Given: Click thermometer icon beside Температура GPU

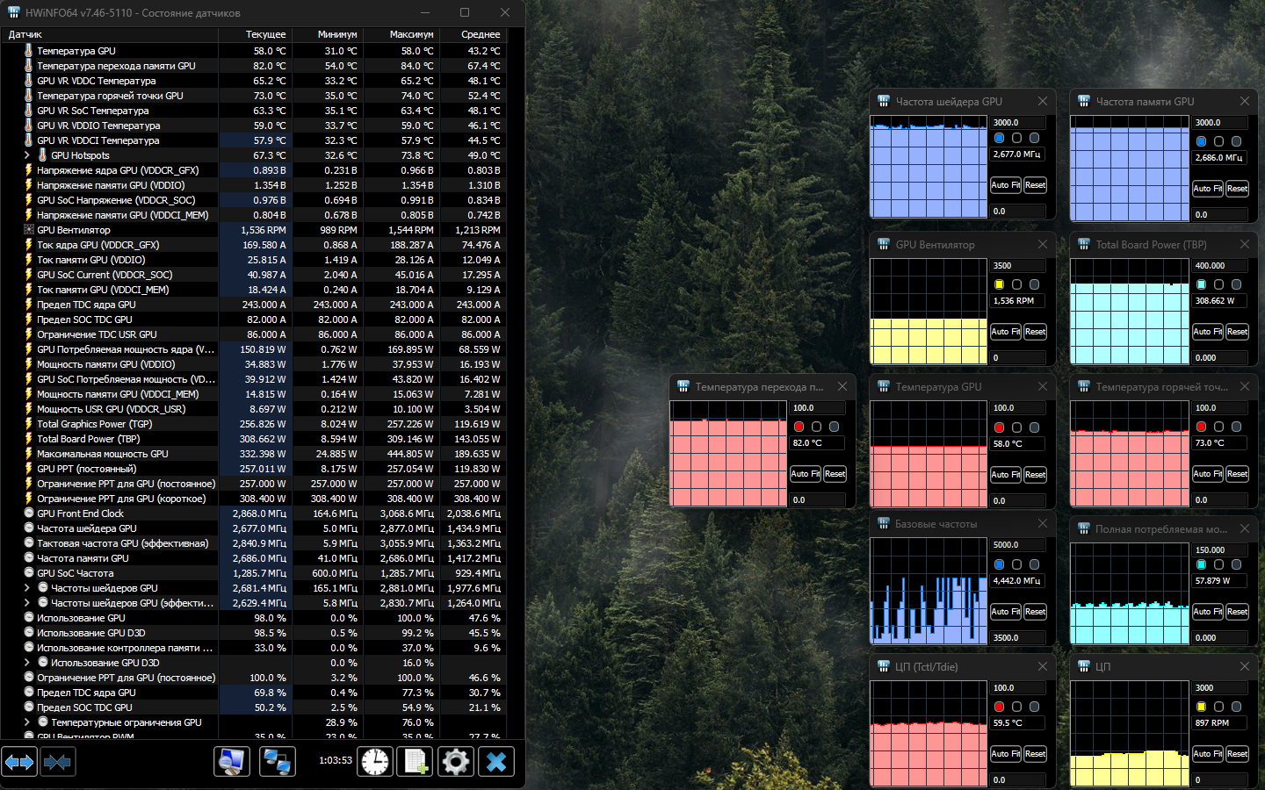Looking at the screenshot, I should pos(29,51).
